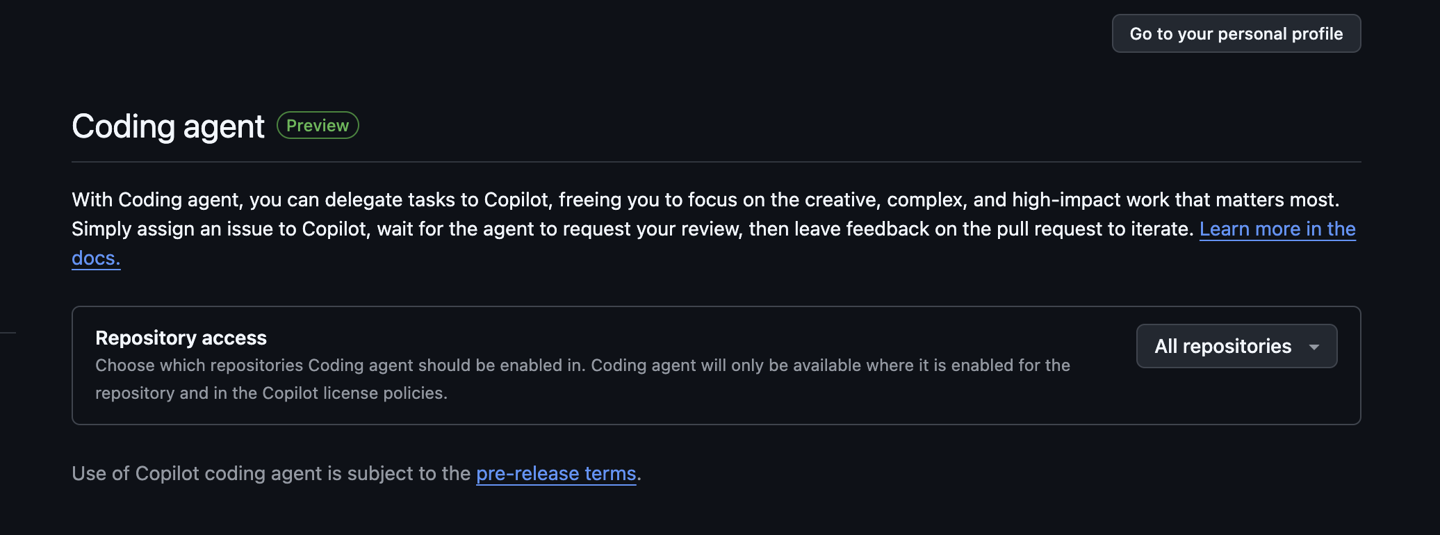Open the pre-release terms link
This screenshot has height=535, width=1440.
(555, 473)
